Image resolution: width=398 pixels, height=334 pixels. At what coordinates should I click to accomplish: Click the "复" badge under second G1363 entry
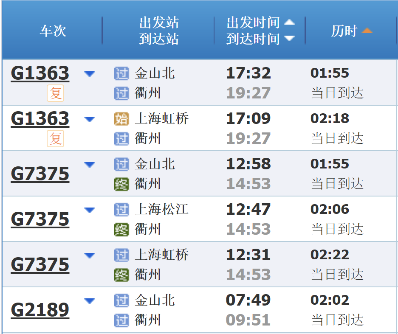point(55,138)
